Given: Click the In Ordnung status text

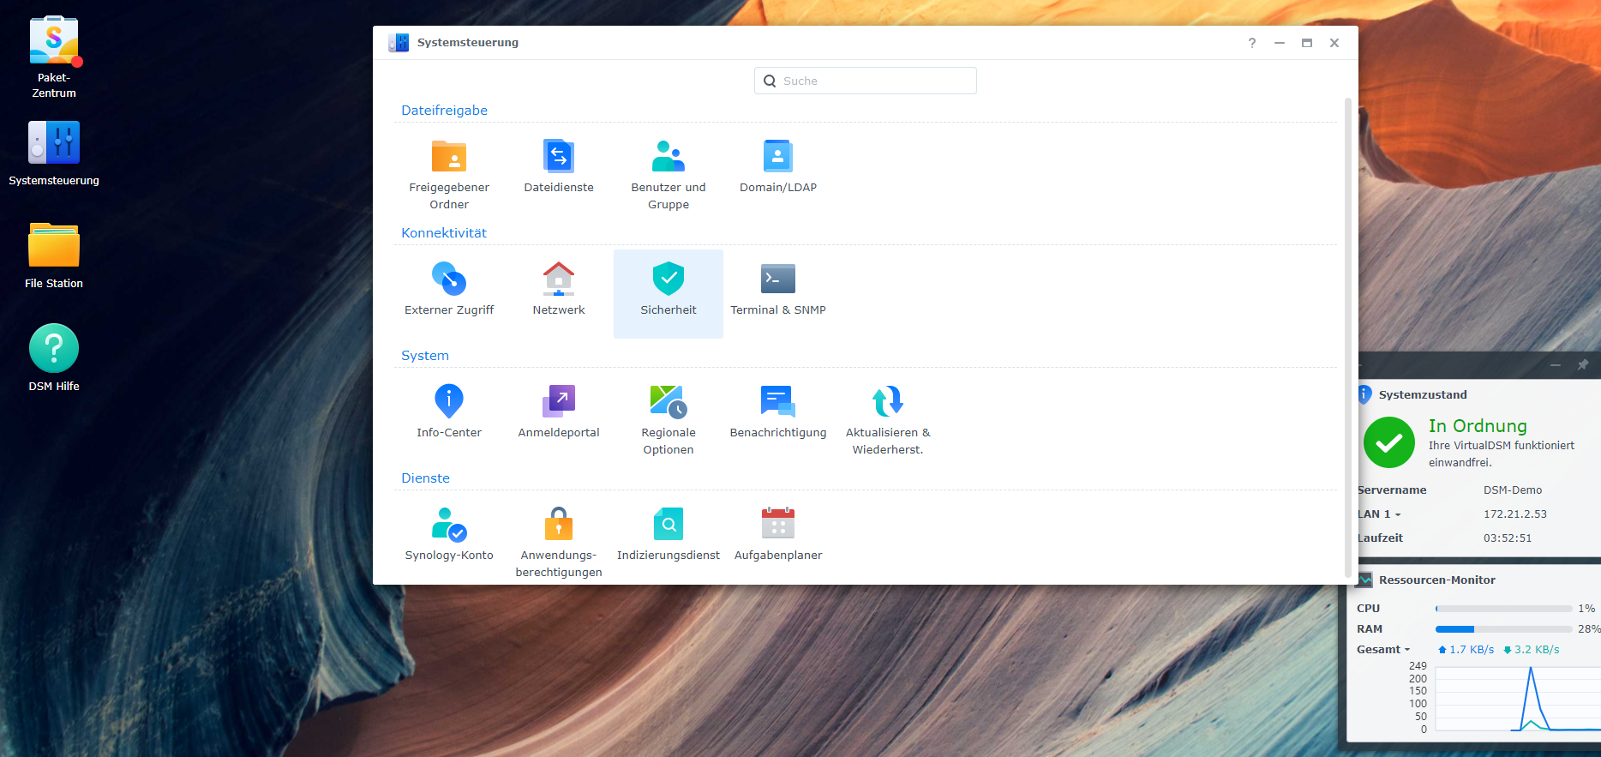Looking at the screenshot, I should [x=1478, y=426].
